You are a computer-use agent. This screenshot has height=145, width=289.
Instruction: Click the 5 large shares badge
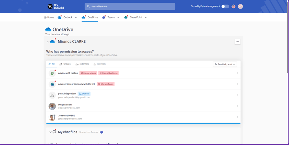click(x=88, y=73)
